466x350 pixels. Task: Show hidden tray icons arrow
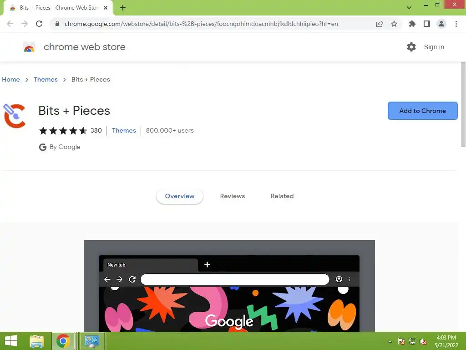390,341
